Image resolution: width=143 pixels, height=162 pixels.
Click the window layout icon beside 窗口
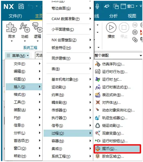point(124,6)
